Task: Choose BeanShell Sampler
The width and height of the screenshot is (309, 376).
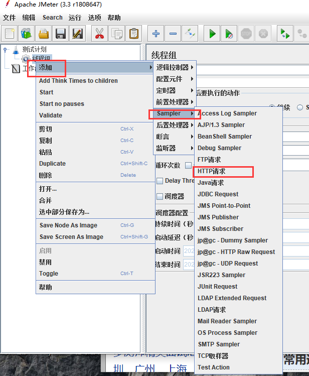Action: 238,136
